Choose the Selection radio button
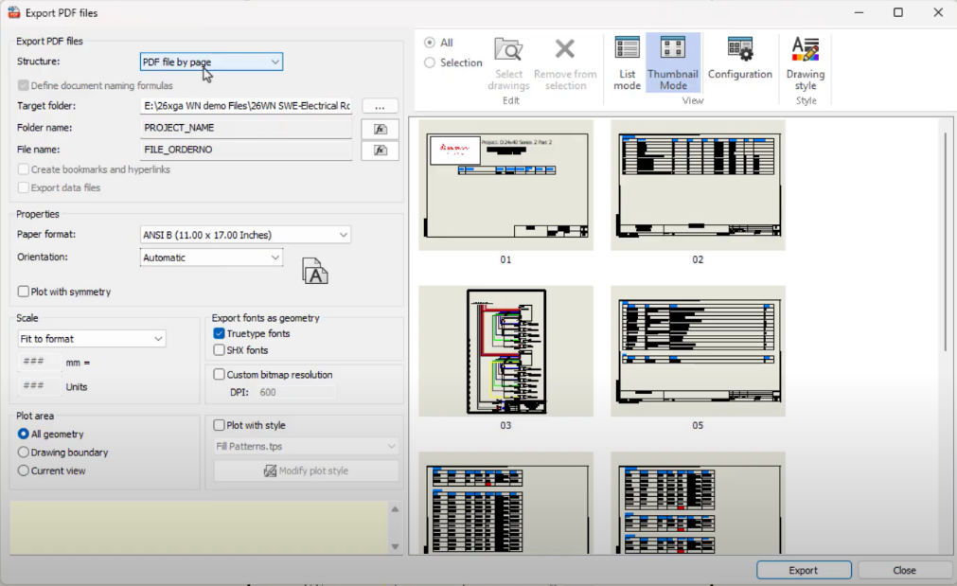 tap(430, 62)
